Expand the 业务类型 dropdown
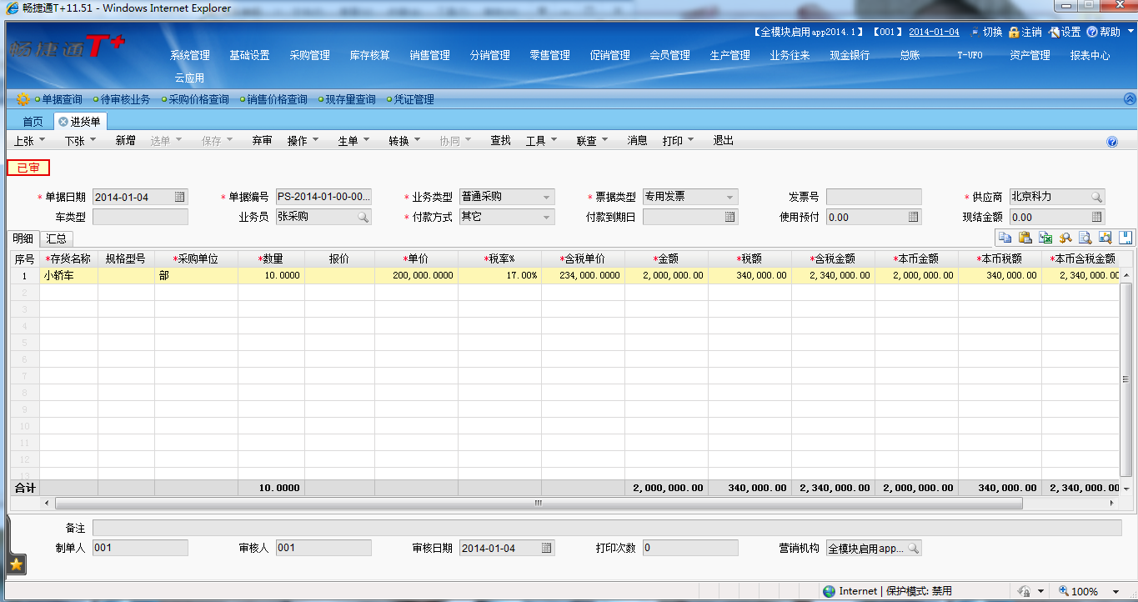Screen dimensions: 1138x602 point(547,197)
